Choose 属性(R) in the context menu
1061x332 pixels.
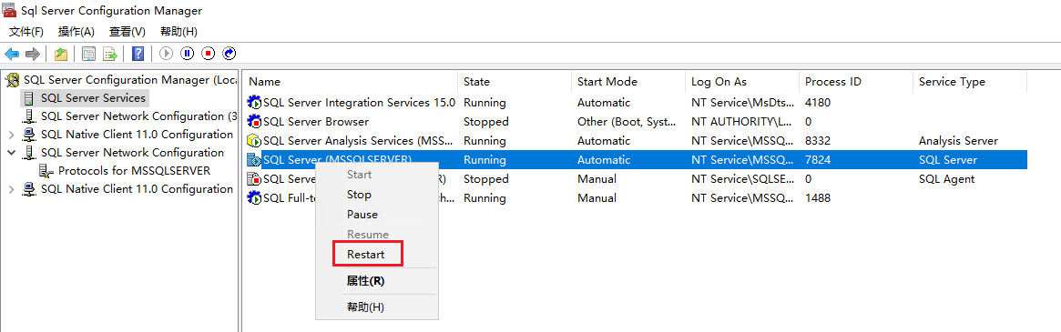(377, 281)
